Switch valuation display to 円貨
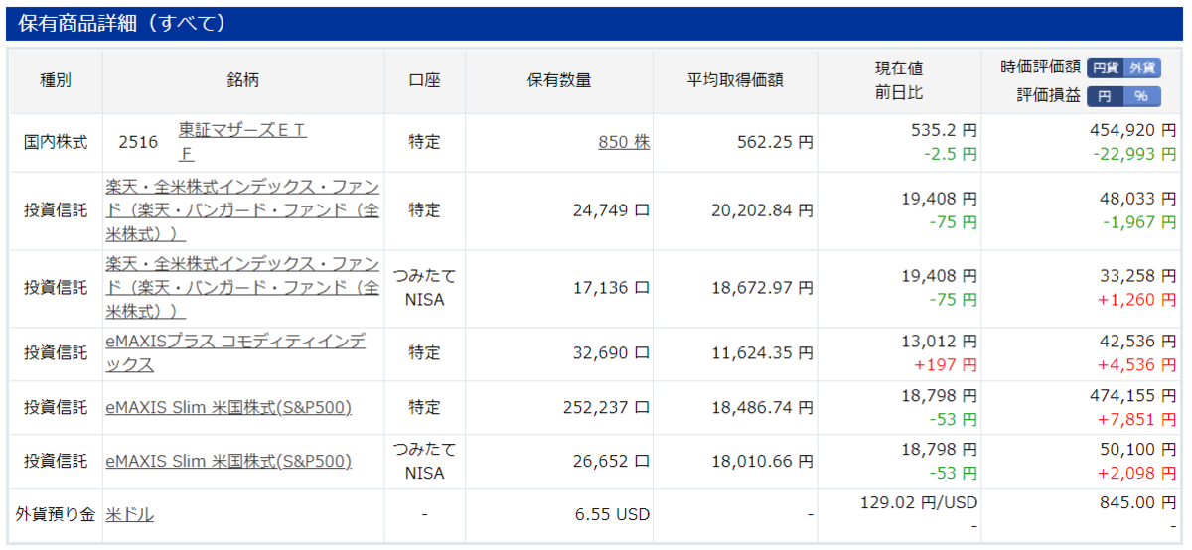Screen dimensions: 1192x550 [x=1106, y=68]
